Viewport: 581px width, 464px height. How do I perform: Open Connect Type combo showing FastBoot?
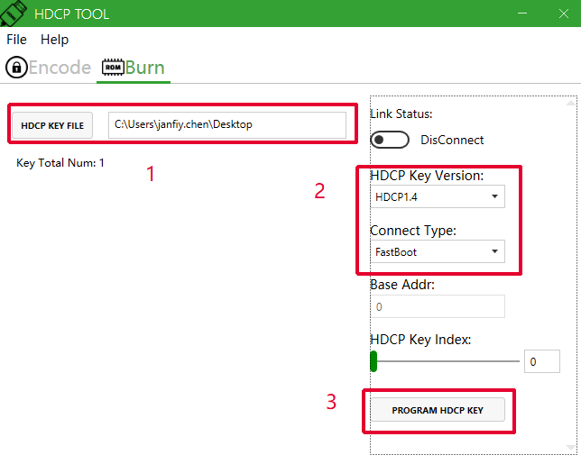tap(438, 251)
